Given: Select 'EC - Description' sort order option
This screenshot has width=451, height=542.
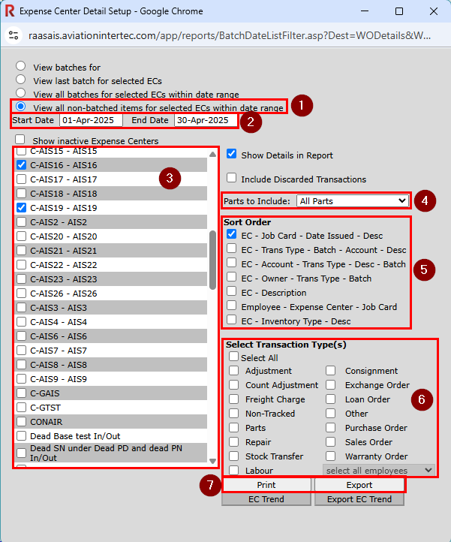Looking at the screenshot, I should (232, 291).
